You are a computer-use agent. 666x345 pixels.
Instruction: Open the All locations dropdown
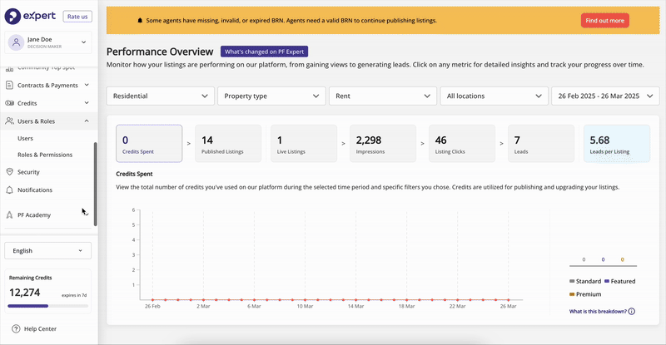pyautogui.click(x=494, y=96)
